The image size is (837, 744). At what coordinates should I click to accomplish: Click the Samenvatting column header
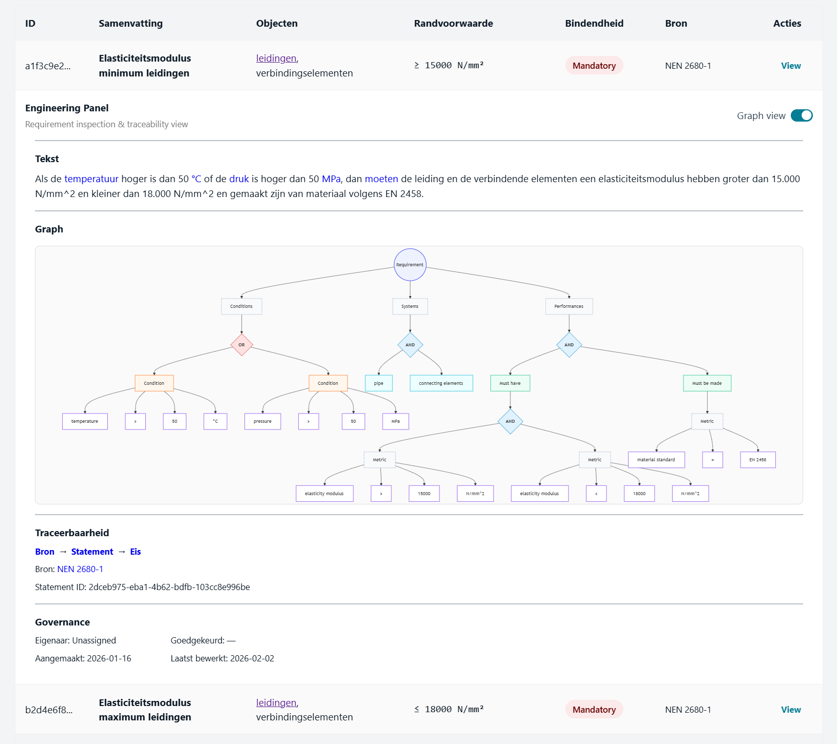point(130,23)
